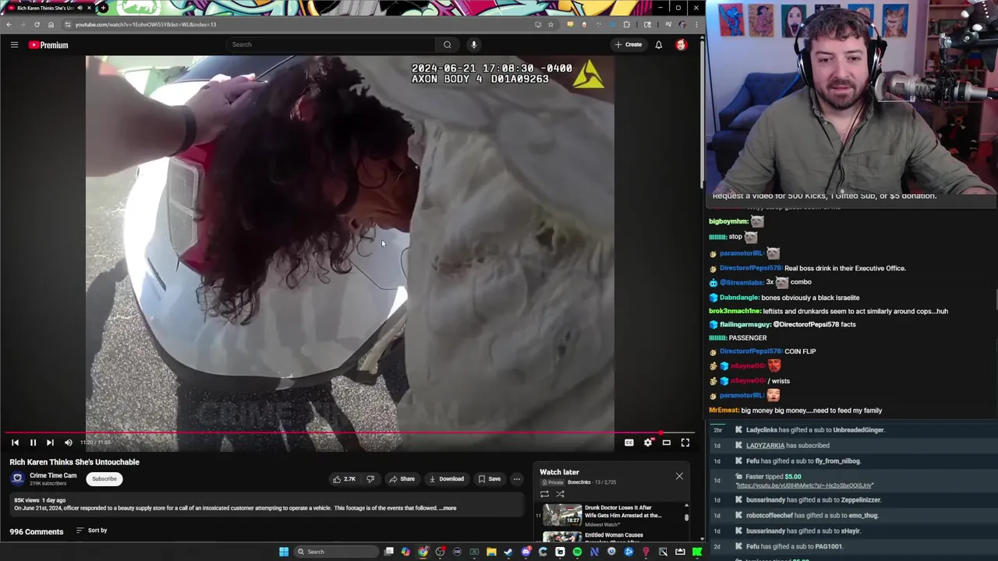The image size is (998, 561).
Task: Click the Dabndangle chat username
Action: [739, 298]
